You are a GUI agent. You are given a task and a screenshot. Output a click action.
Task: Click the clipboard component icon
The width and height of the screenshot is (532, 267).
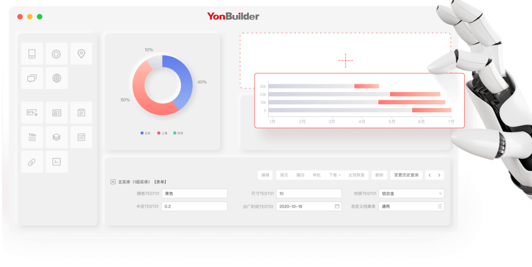(x=81, y=113)
